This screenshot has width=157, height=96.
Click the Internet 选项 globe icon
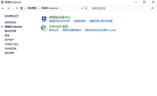[x=44, y=28]
